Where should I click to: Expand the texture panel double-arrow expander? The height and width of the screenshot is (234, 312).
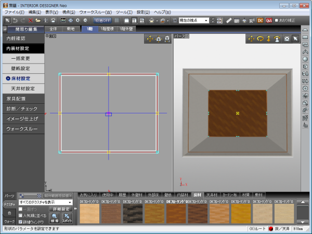(76, 209)
